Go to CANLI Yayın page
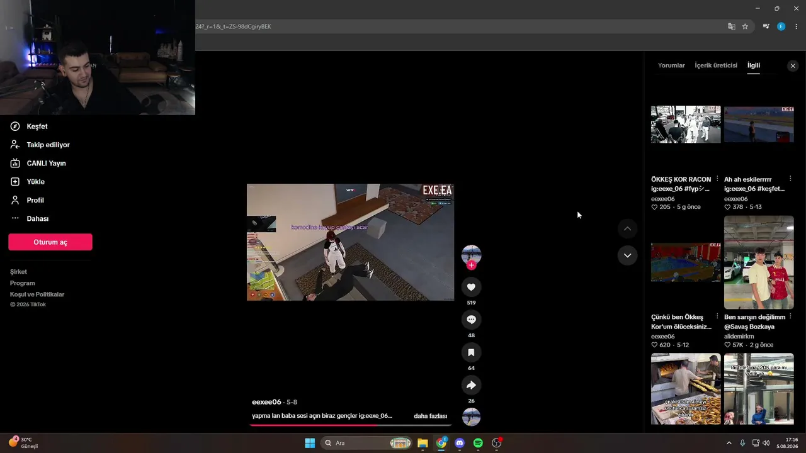The height and width of the screenshot is (453, 806). [x=38, y=163]
